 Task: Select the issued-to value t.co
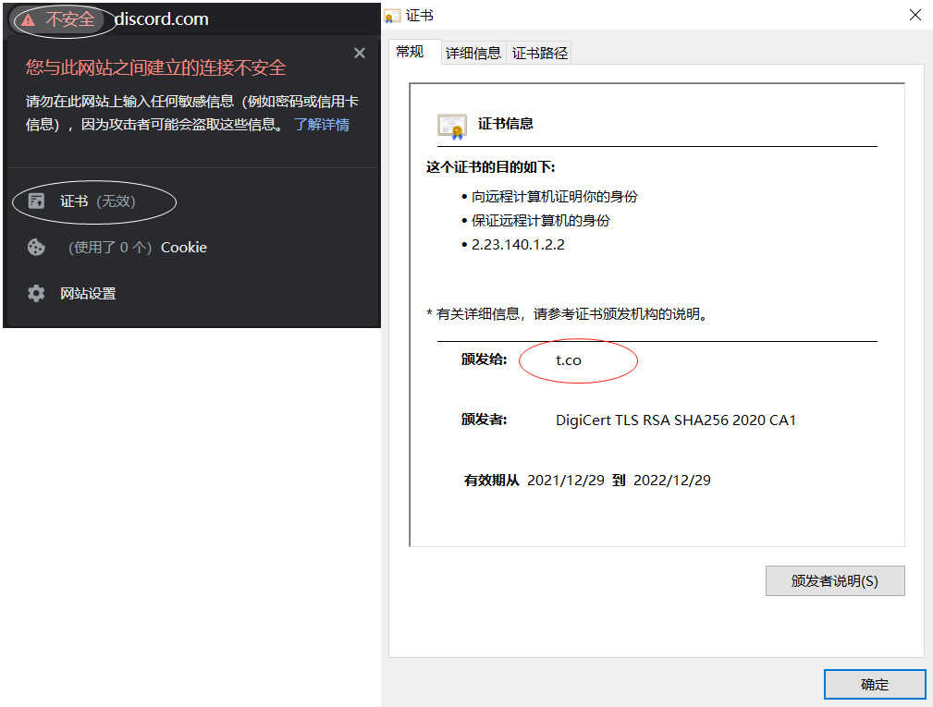coord(569,360)
